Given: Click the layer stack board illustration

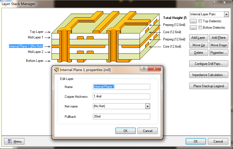Looking at the screenshot, I should (x=106, y=37).
